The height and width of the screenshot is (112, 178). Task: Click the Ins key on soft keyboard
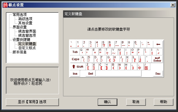coord(75,74)
